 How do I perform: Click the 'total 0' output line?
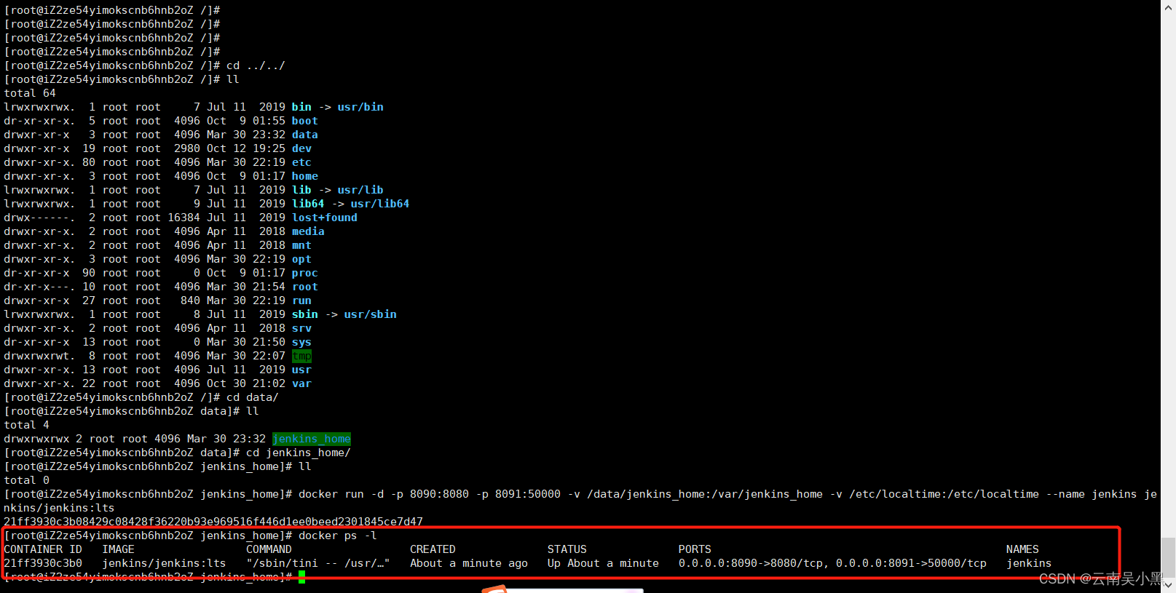(26, 480)
